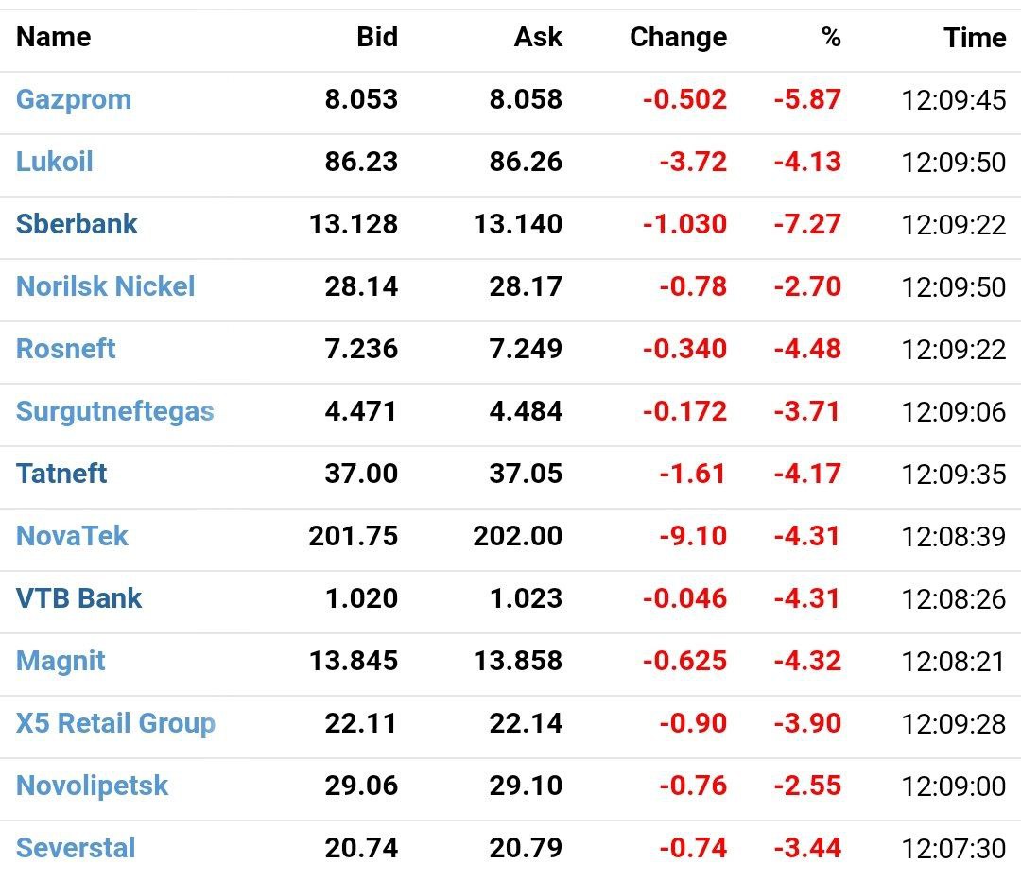Screen dimensions: 1021x881
Task: Click the Tatneft stock name
Action: (61, 474)
